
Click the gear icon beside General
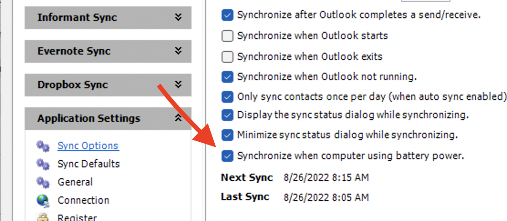pyautogui.click(x=43, y=182)
